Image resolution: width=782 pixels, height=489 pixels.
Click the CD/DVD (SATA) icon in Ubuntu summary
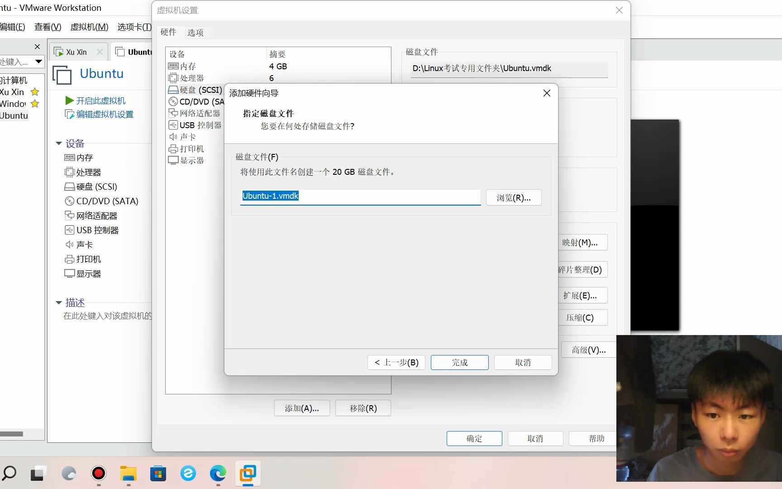pos(69,201)
